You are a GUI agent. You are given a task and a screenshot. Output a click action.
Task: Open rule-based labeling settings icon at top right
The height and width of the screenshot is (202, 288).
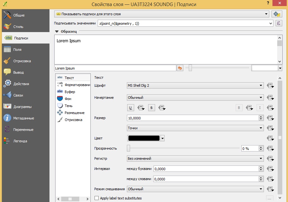click(277, 14)
